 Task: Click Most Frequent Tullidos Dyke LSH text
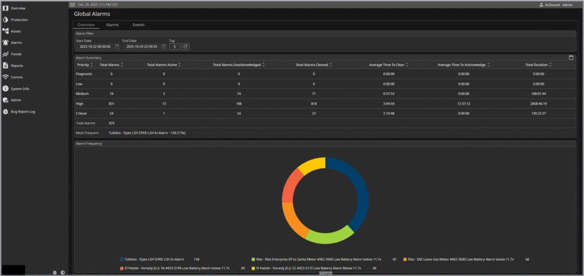pyautogui.click(x=147, y=133)
